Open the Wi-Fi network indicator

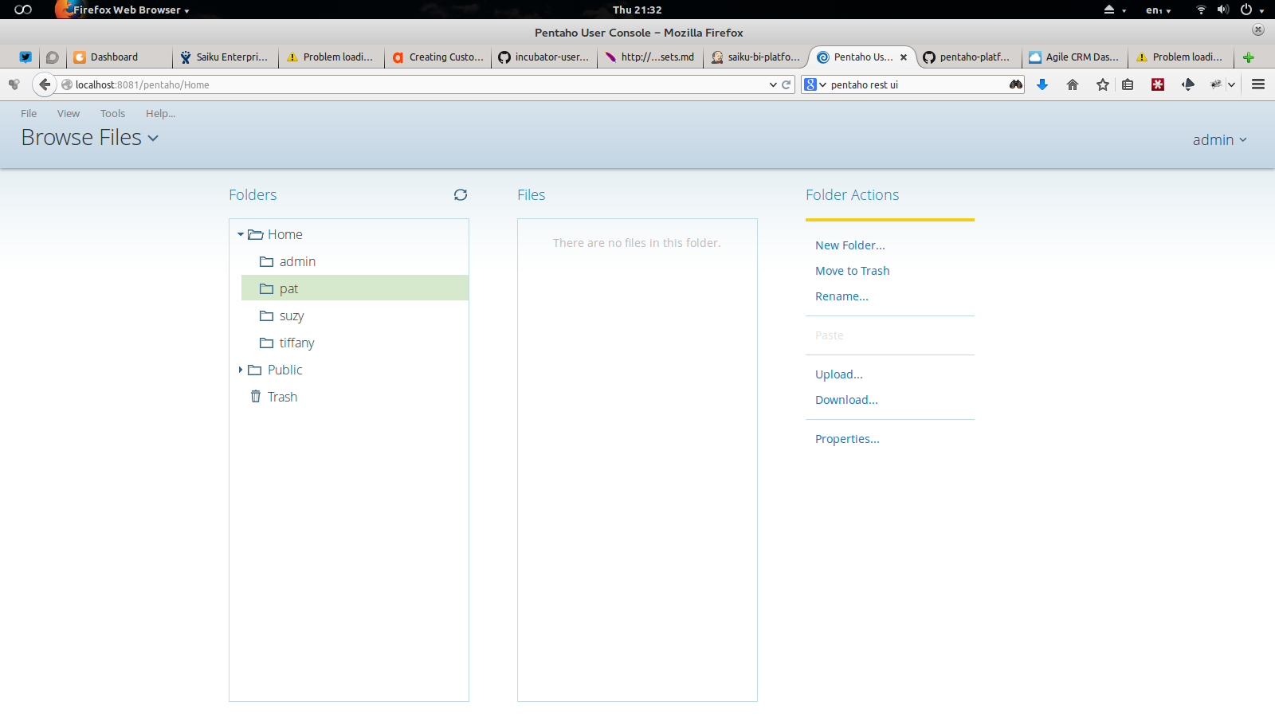click(1201, 10)
